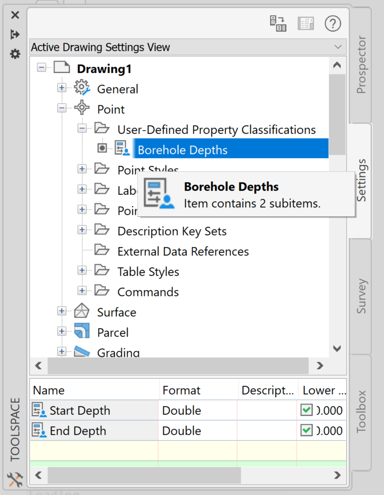Open Toolspace help question mark
Image resolution: width=384 pixels, height=495 pixels.
click(333, 24)
